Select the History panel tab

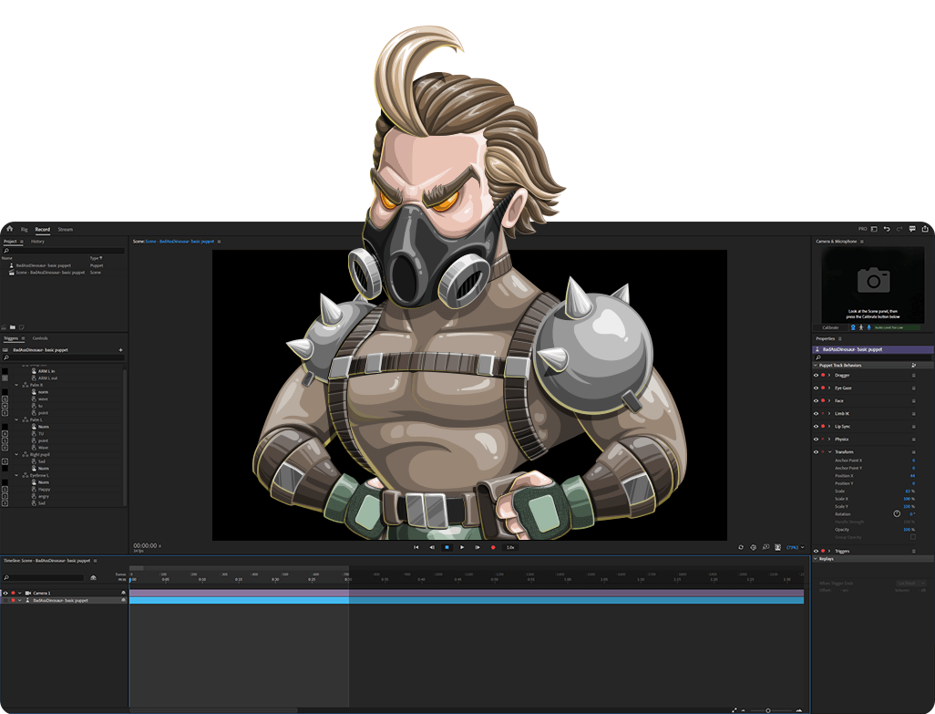(x=37, y=242)
